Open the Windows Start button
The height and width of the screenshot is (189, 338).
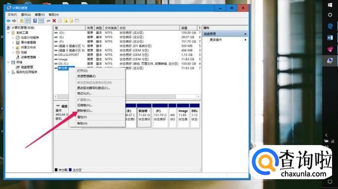point(330,5)
